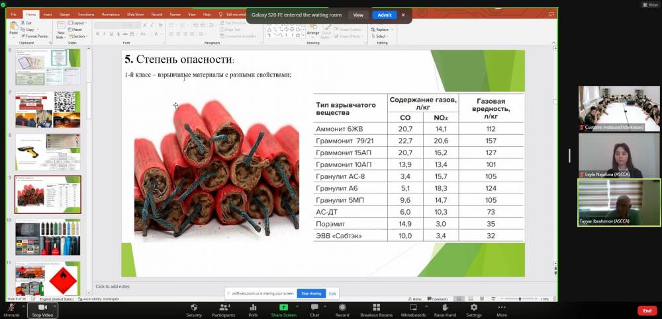Click the Cut command
Viewport: 662px width, 319px height.
[x=26, y=23]
